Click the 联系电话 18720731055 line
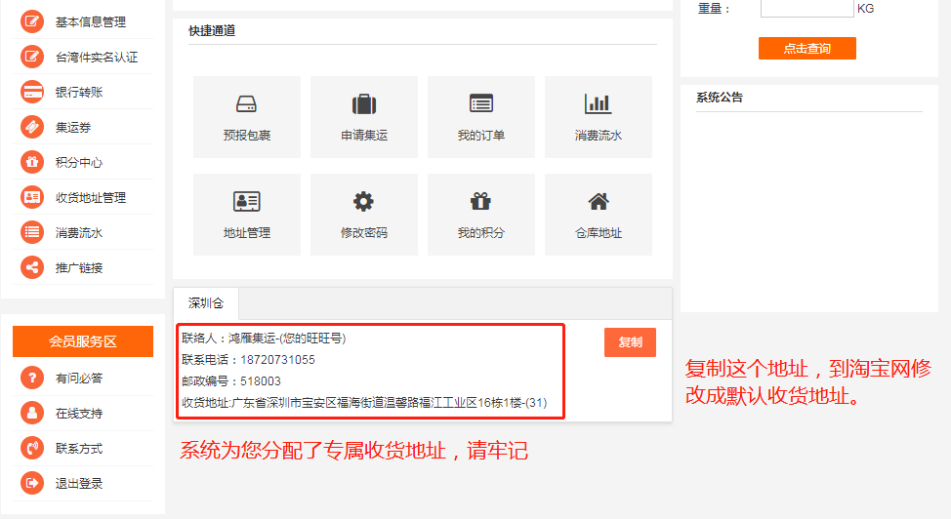Image resolution: width=951 pixels, height=519 pixels. [249, 360]
